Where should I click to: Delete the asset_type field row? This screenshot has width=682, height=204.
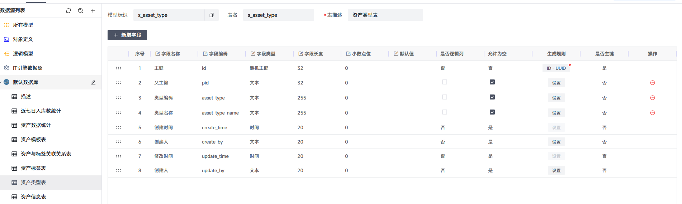pos(653,98)
